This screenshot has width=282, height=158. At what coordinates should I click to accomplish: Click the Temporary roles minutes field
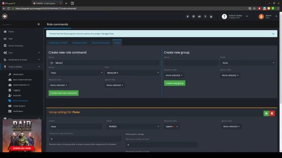(85, 139)
